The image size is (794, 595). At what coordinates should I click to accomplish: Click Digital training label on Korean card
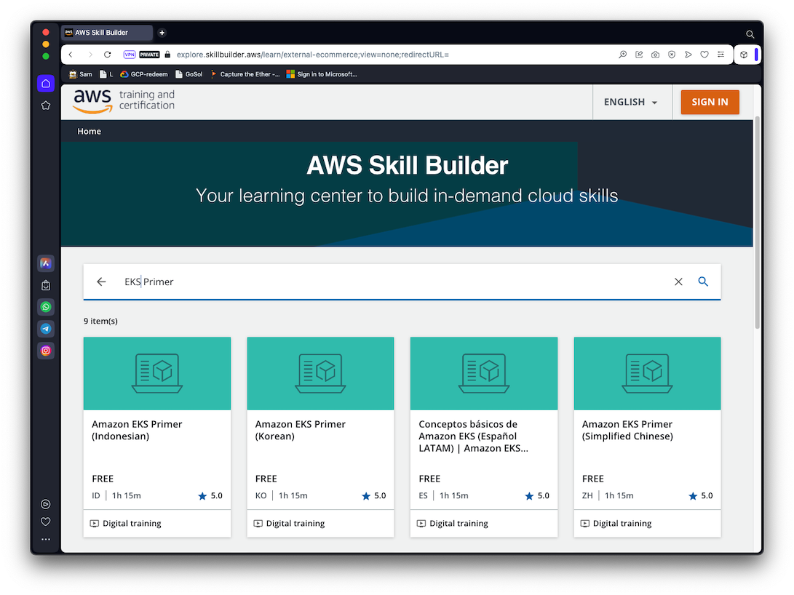295,524
